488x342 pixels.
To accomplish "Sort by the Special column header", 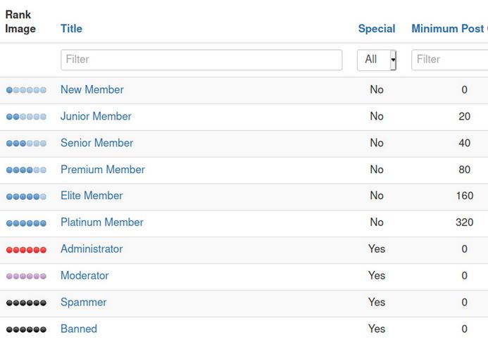I will click(377, 29).
